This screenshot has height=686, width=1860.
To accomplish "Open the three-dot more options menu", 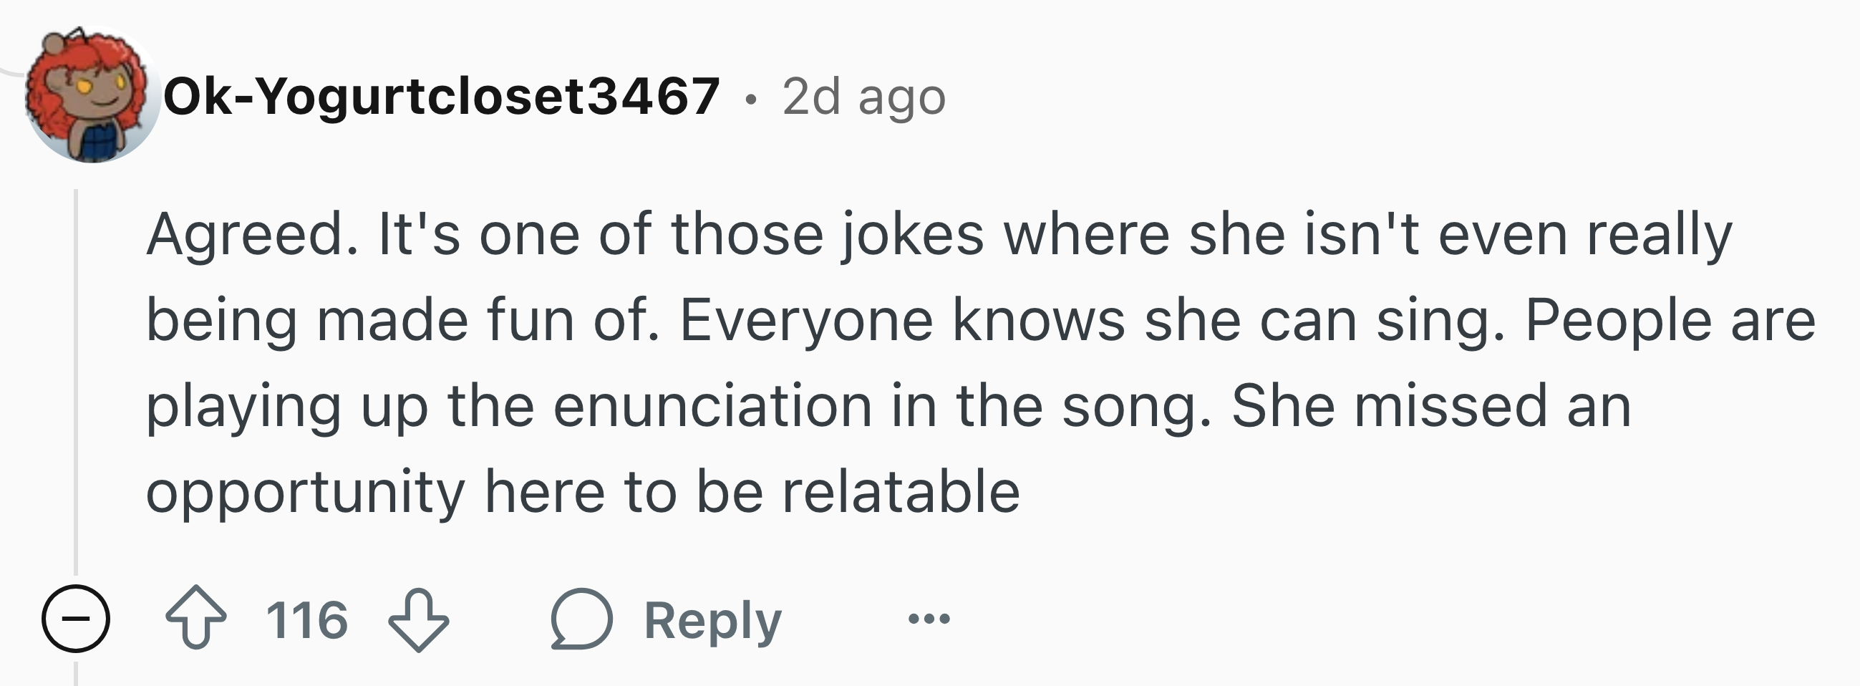I will [x=929, y=619].
